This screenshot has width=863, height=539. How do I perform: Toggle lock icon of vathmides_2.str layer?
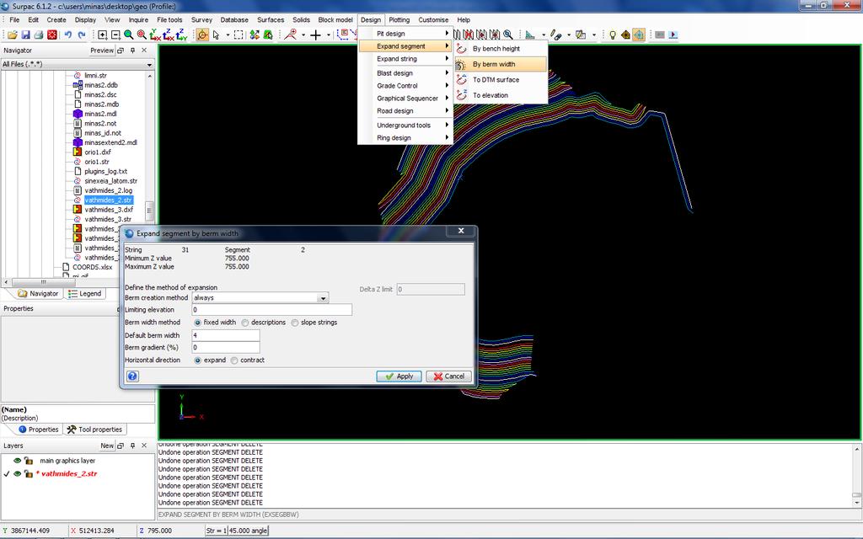point(29,473)
